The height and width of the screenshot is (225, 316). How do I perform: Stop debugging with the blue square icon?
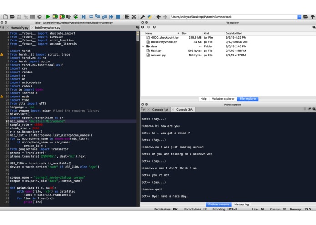tap(118, 17)
